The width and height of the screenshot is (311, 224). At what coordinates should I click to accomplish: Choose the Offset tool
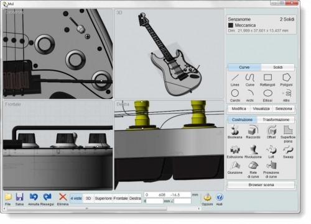[271, 132]
